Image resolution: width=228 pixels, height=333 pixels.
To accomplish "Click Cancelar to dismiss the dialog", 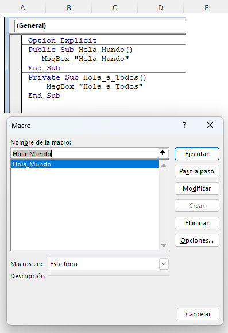I will pos(198,314).
